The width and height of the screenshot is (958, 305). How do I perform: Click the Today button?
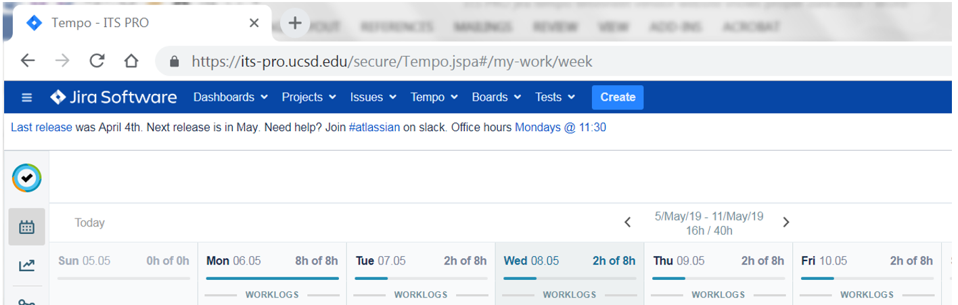[90, 222]
